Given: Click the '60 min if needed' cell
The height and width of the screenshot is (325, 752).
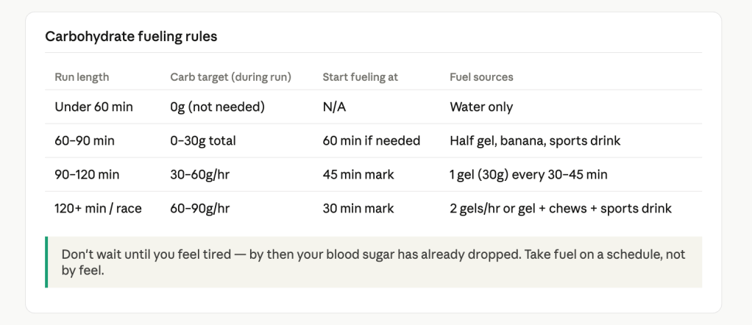Looking at the screenshot, I should [x=371, y=141].
